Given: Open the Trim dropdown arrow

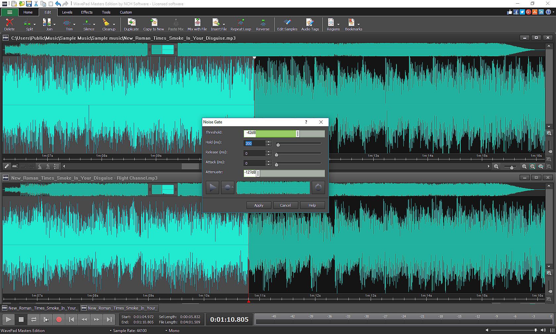Looking at the screenshot, I should click(74, 24).
